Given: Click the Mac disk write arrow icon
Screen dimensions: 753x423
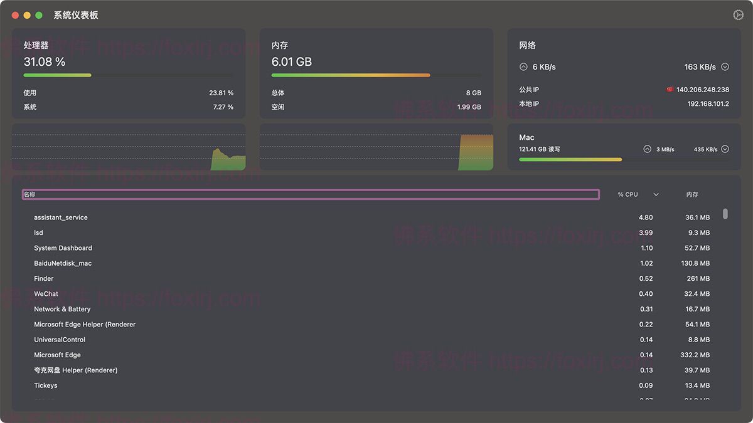Looking at the screenshot, I should [x=725, y=149].
